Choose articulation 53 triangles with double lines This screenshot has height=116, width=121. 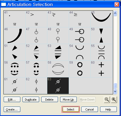click(58, 52)
